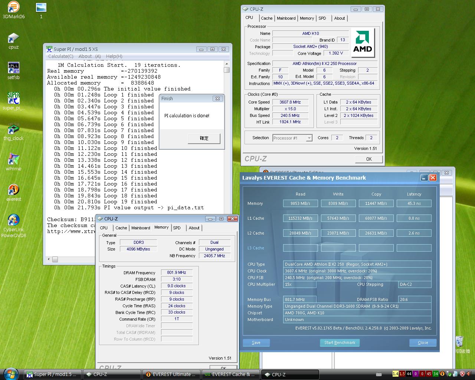The image size is (475, 380).
Task: Open About...(A) menu in Super PI
Action: pyautogui.click(x=89, y=56)
